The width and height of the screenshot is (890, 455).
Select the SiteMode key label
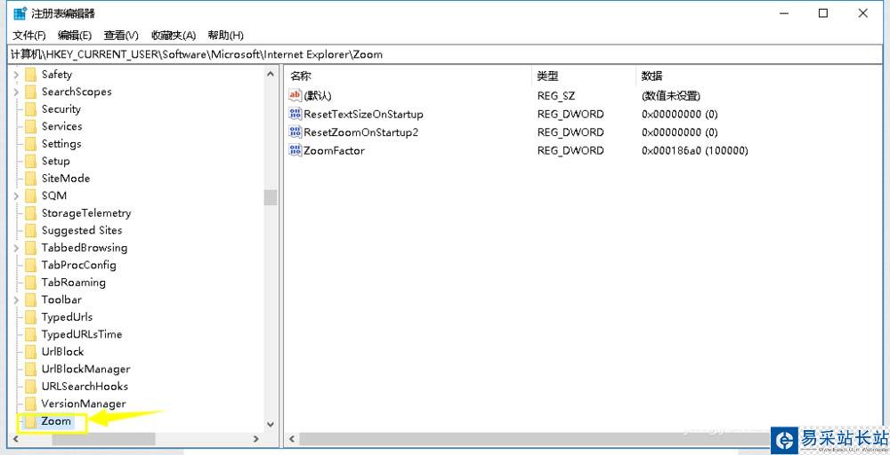pyautogui.click(x=66, y=179)
